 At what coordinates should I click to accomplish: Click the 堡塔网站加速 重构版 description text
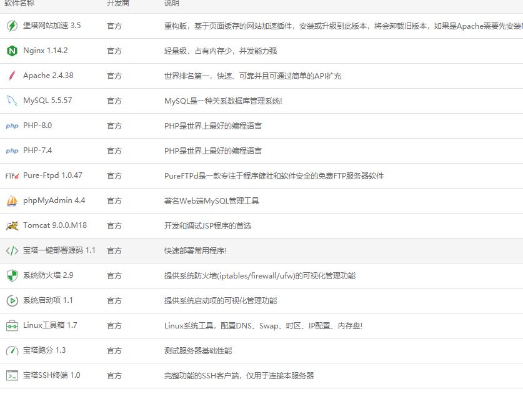[343, 26]
